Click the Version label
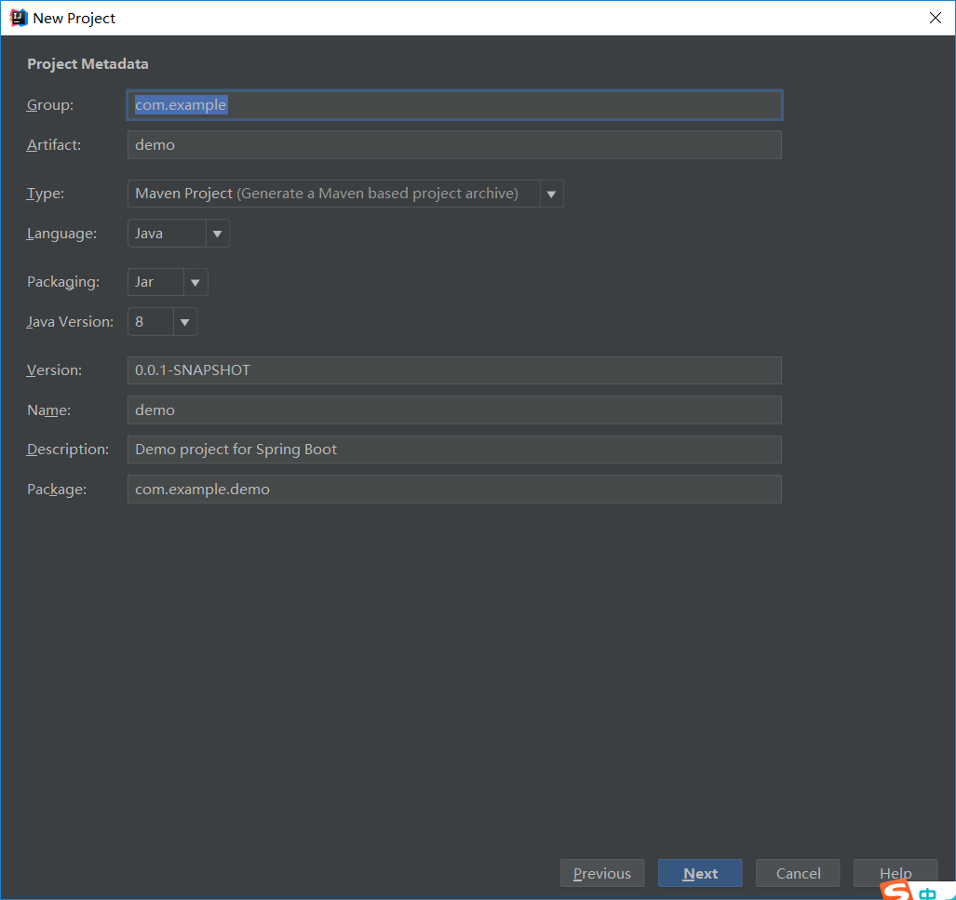956x900 pixels. pos(54,370)
